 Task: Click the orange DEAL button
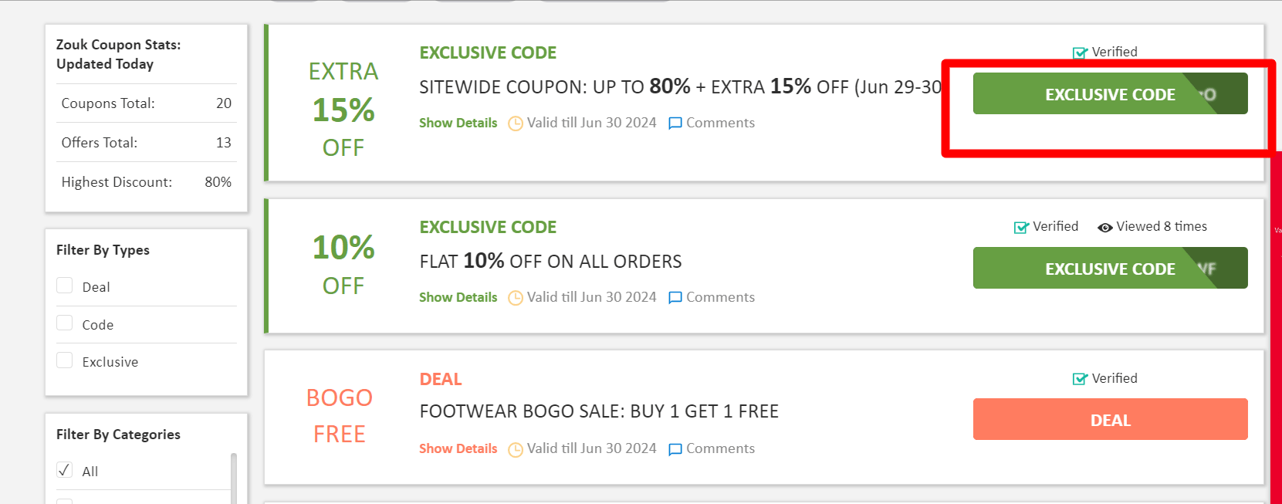pos(1109,420)
